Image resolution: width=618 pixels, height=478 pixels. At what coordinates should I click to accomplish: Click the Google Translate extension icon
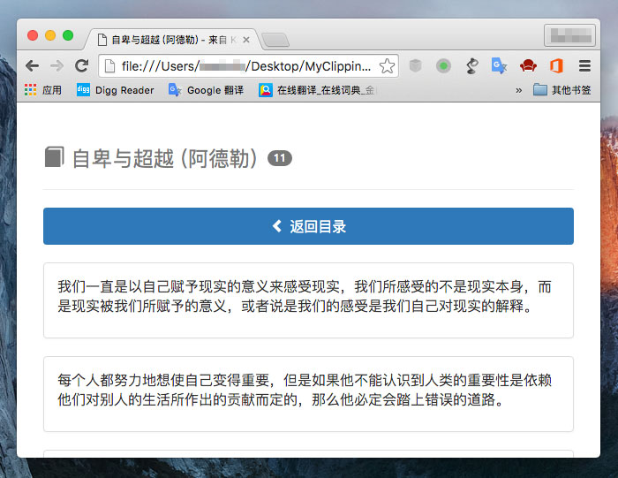click(500, 66)
